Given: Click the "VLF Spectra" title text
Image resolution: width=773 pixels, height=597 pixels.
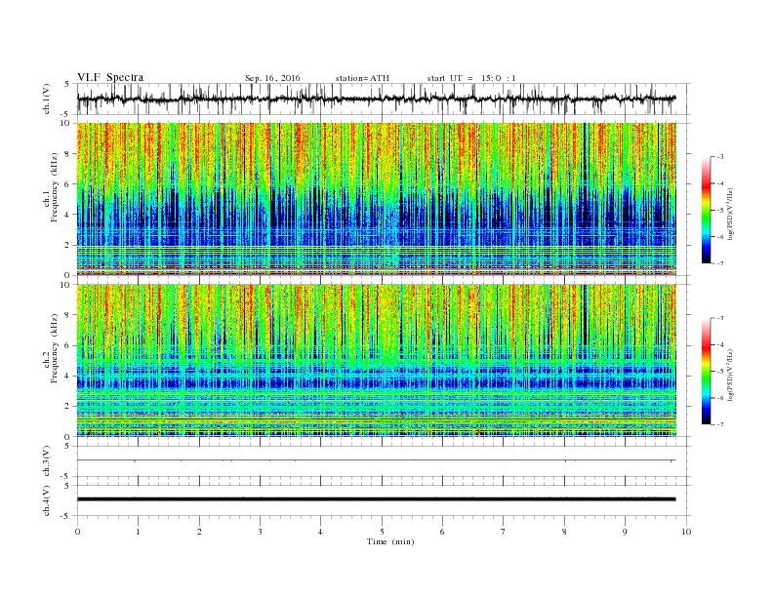Looking at the screenshot, I should (110, 77).
